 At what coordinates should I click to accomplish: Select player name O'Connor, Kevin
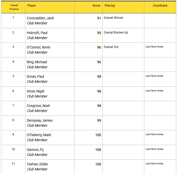tap(39, 47)
